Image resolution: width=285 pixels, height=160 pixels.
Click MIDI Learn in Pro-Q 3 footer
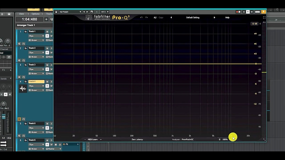click(93, 139)
